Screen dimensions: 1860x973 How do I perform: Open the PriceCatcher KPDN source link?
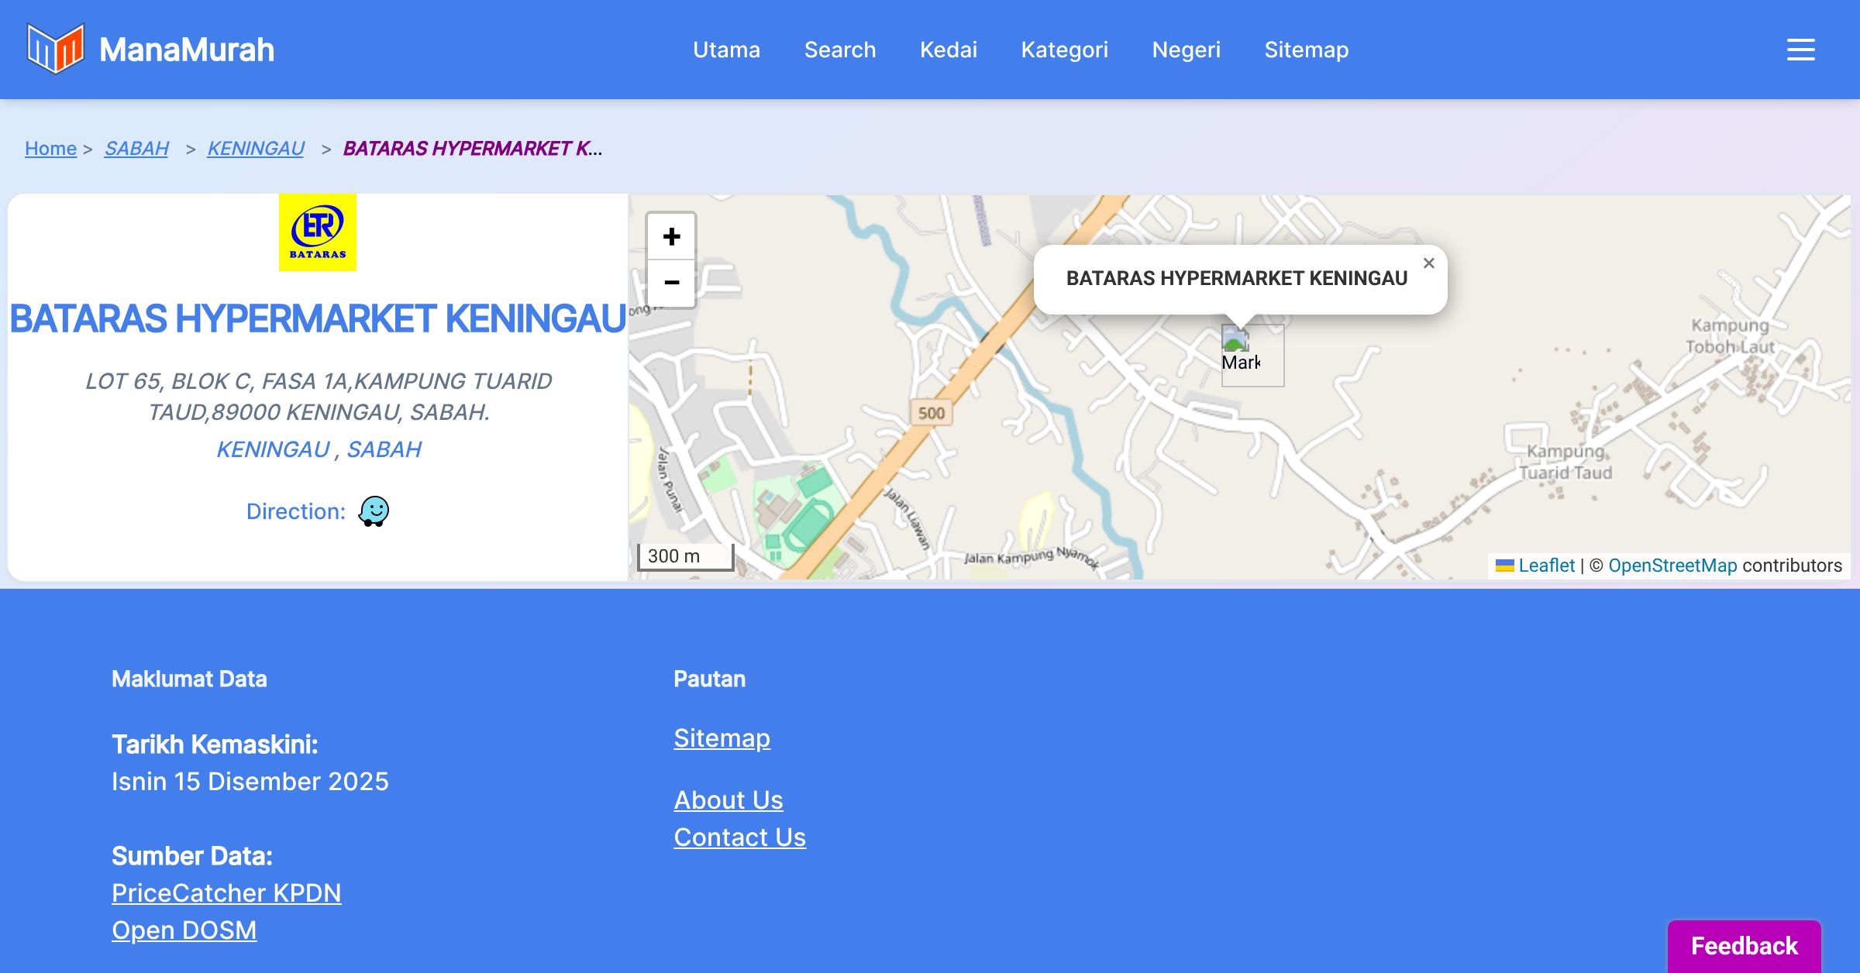coord(226,892)
